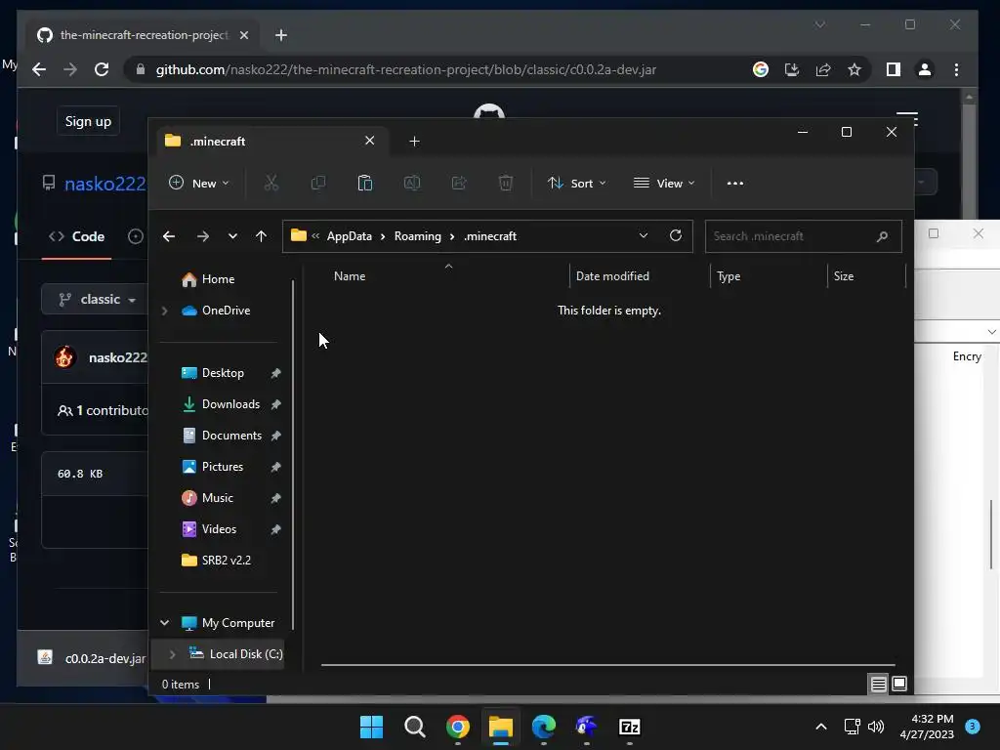Open the c0.0.2a-dev.jar download item

[x=90, y=658]
